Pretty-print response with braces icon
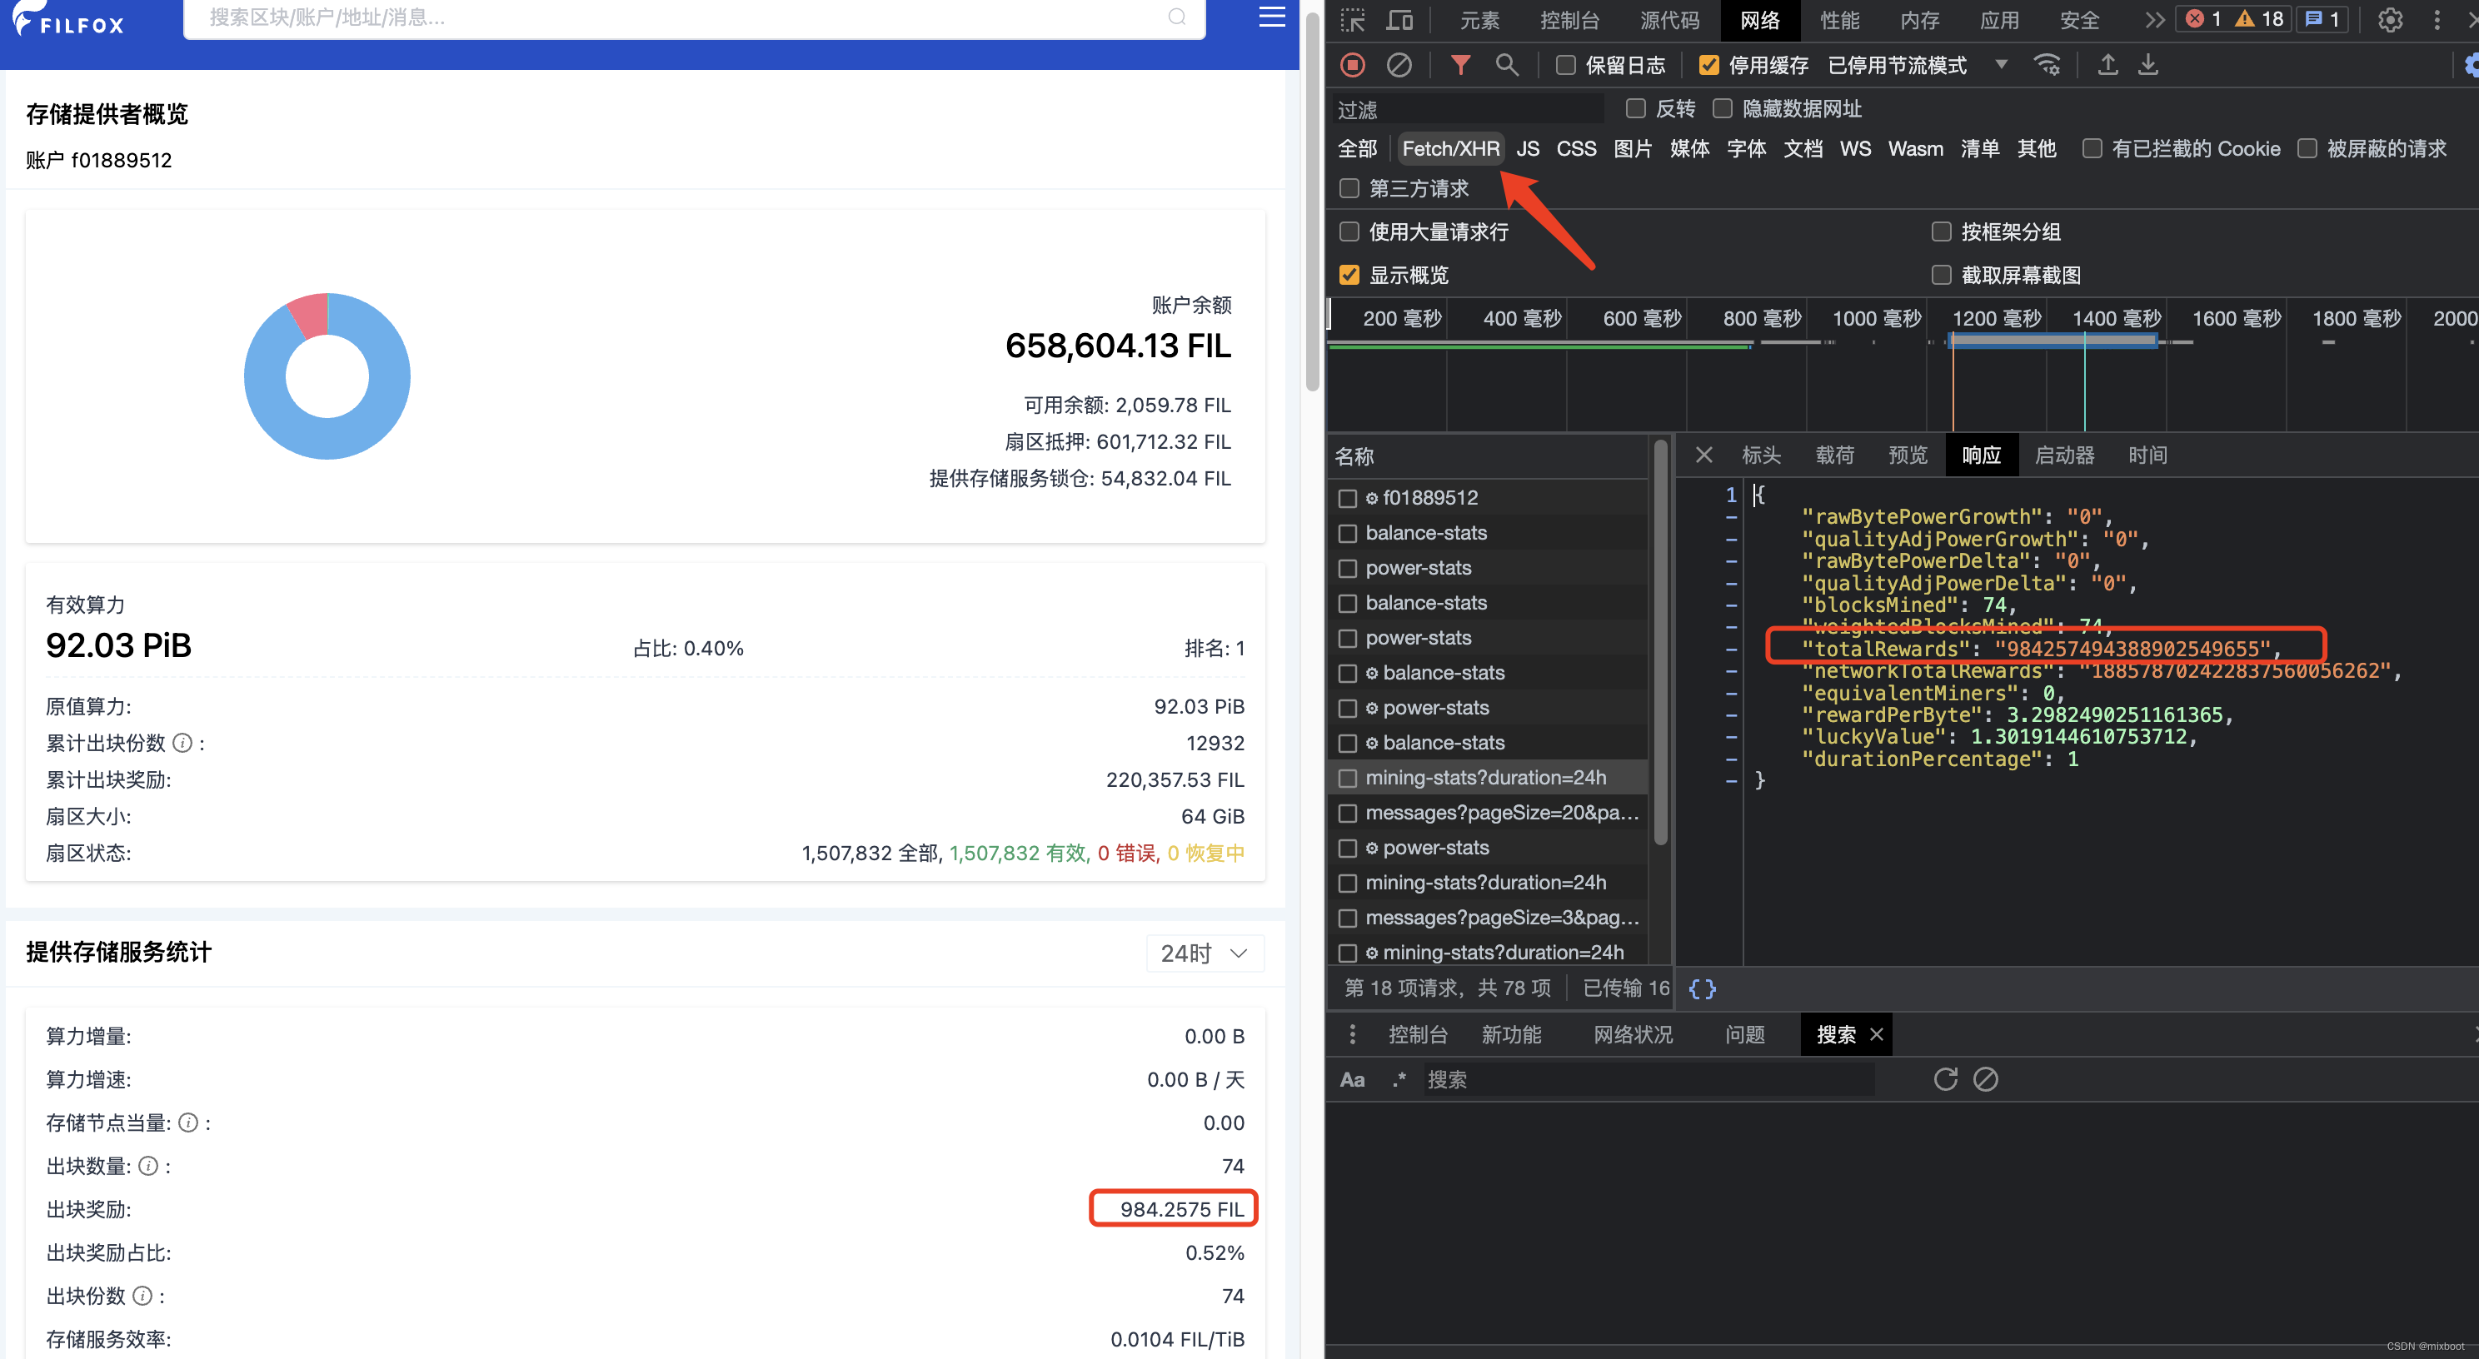The width and height of the screenshot is (2479, 1359). pos(1702,988)
